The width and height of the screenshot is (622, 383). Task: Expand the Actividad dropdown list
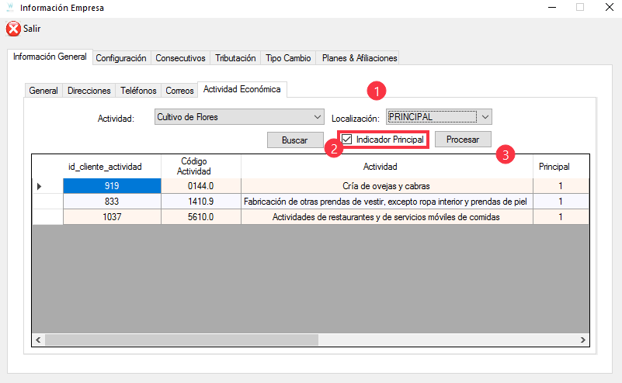pyautogui.click(x=317, y=117)
